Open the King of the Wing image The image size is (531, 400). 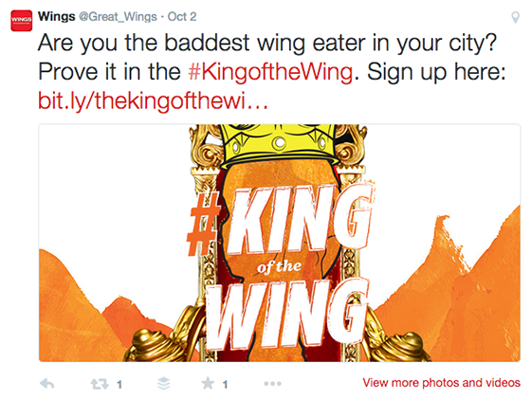[x=280, y=243]
